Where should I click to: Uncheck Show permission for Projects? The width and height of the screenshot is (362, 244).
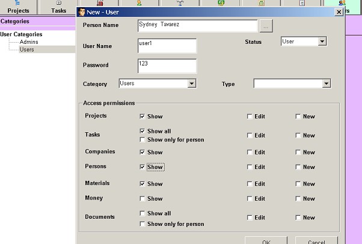[x=143, y=117]
